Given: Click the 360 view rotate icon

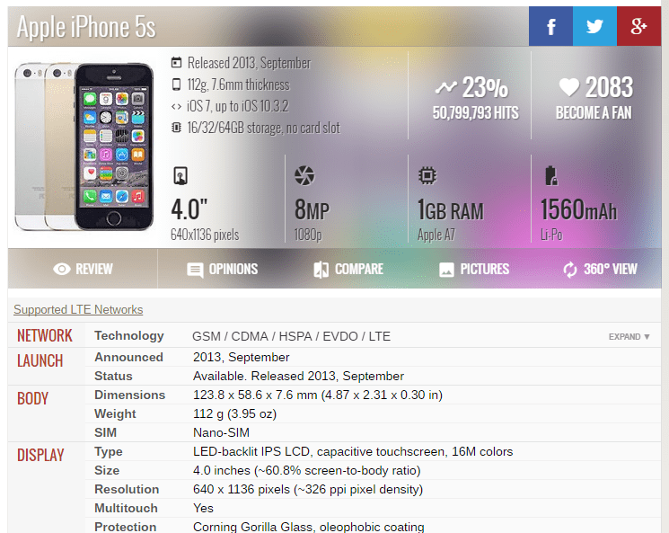Looking at the screenshot, I should 570,270.
